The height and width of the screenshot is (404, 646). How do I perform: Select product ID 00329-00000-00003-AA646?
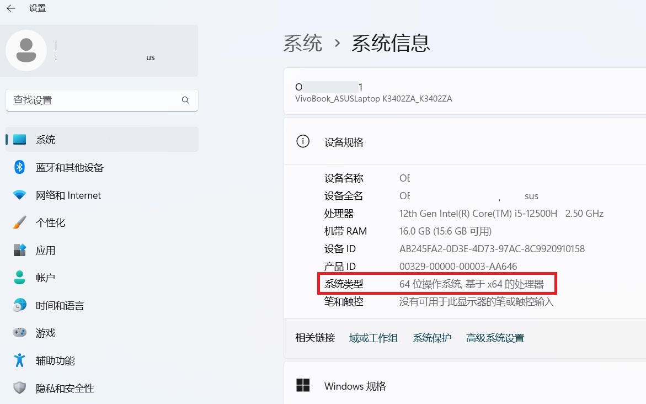pyautogui.click(x=458, y=267)
